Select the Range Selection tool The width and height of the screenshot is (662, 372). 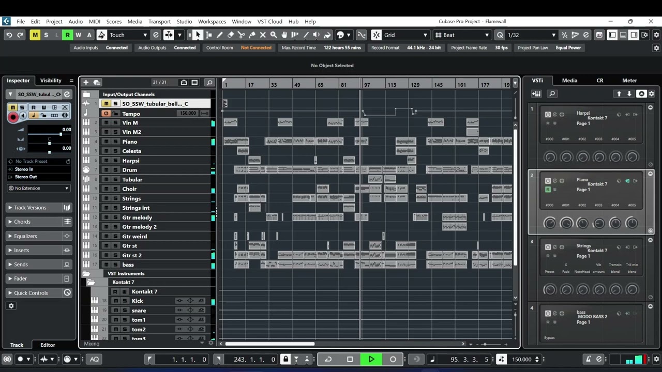(x=208, y=35)
